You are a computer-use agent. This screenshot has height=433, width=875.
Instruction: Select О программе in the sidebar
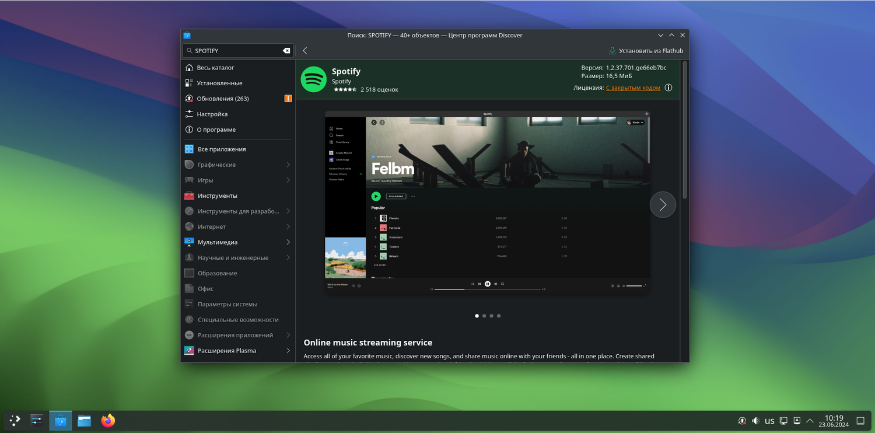[238, 130]
